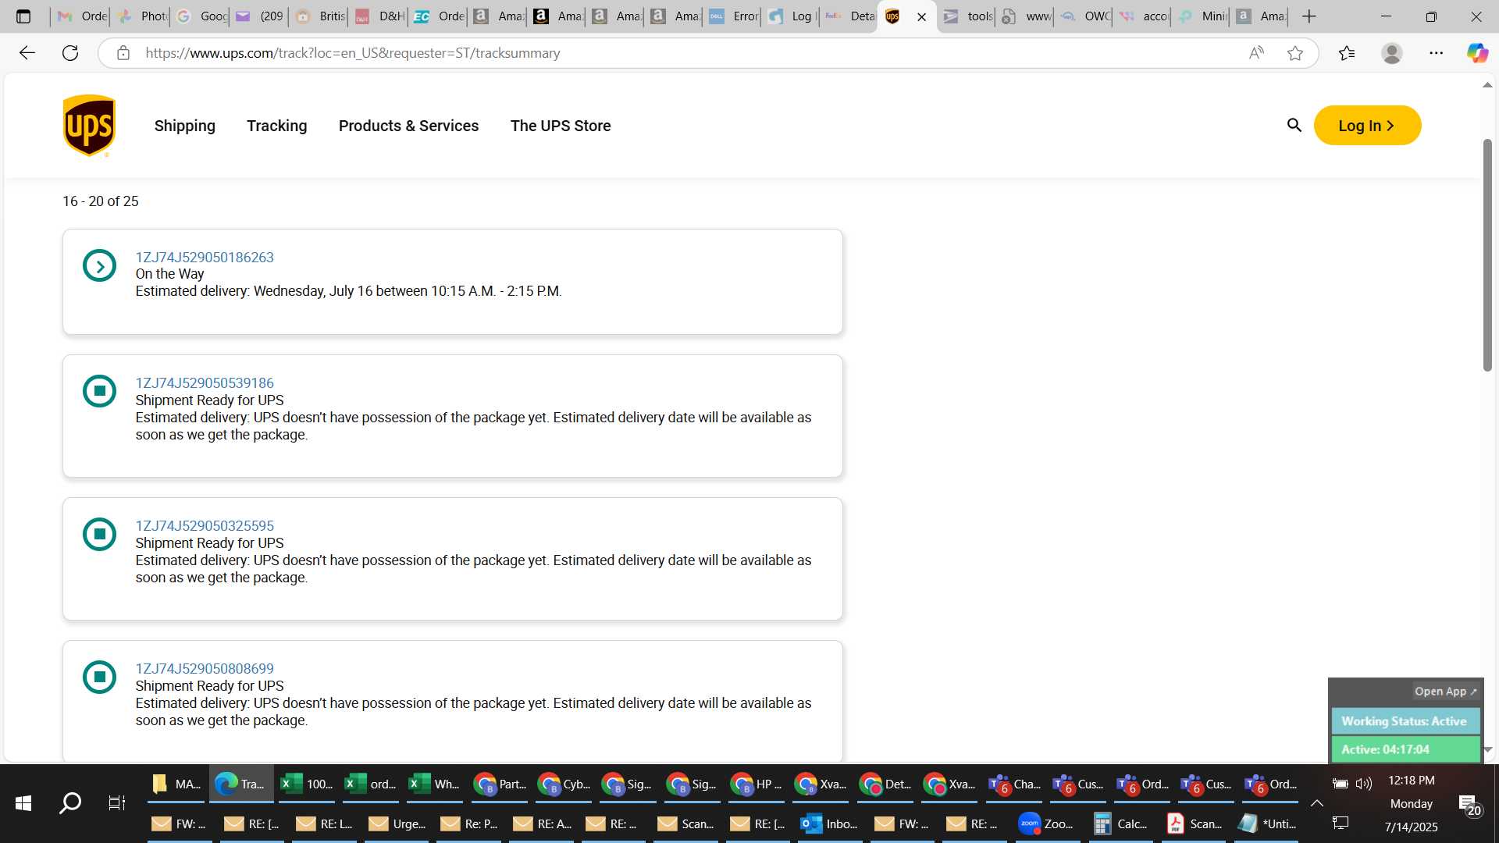The width and height of the screenshot is (1499, 843).
Task: Click the yellow Log In button
Action: (x=1367, y=126)
